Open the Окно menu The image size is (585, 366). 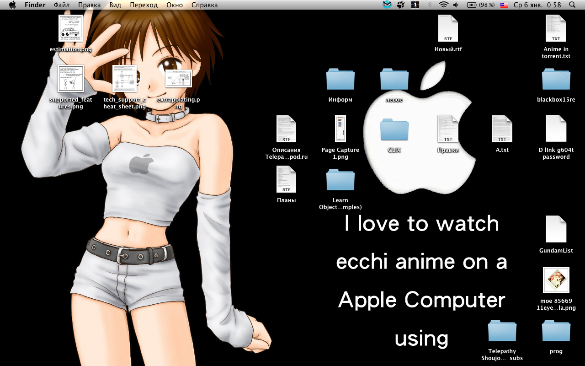click(175, 5)
